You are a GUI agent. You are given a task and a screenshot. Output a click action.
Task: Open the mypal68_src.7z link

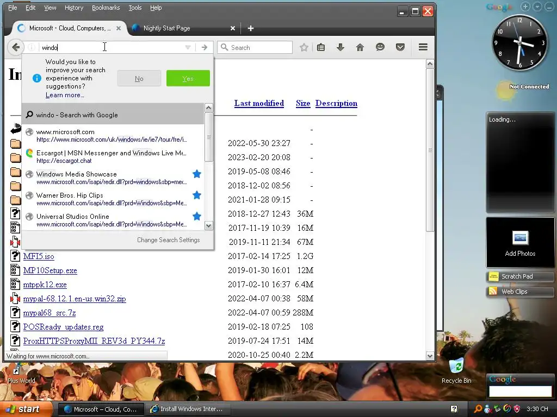pos(49,313)
